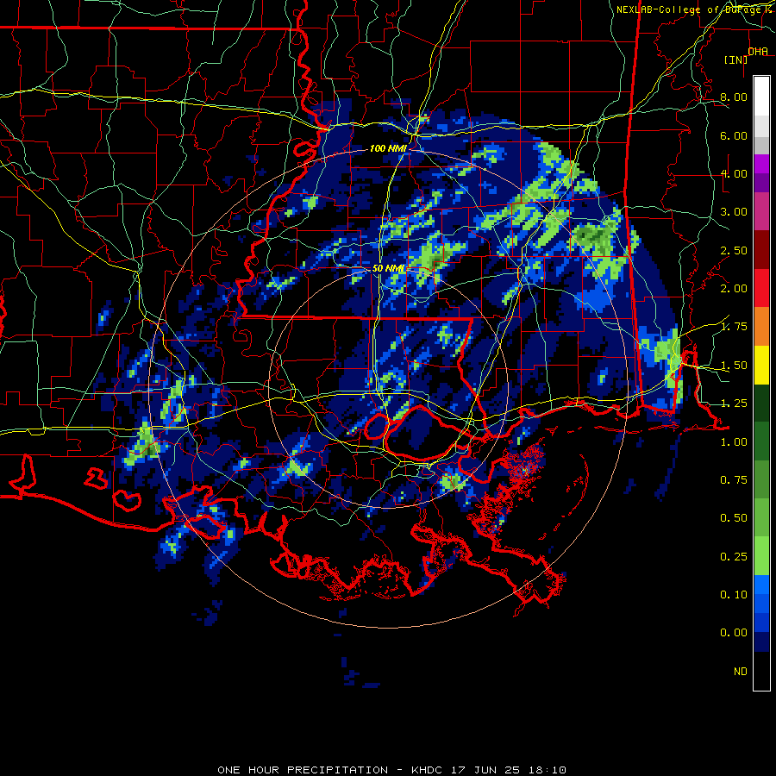This screenshot has height=776, width=776.
Task: Click the pink legend swatch beside 3.00
Action: (x=761, y=211)
